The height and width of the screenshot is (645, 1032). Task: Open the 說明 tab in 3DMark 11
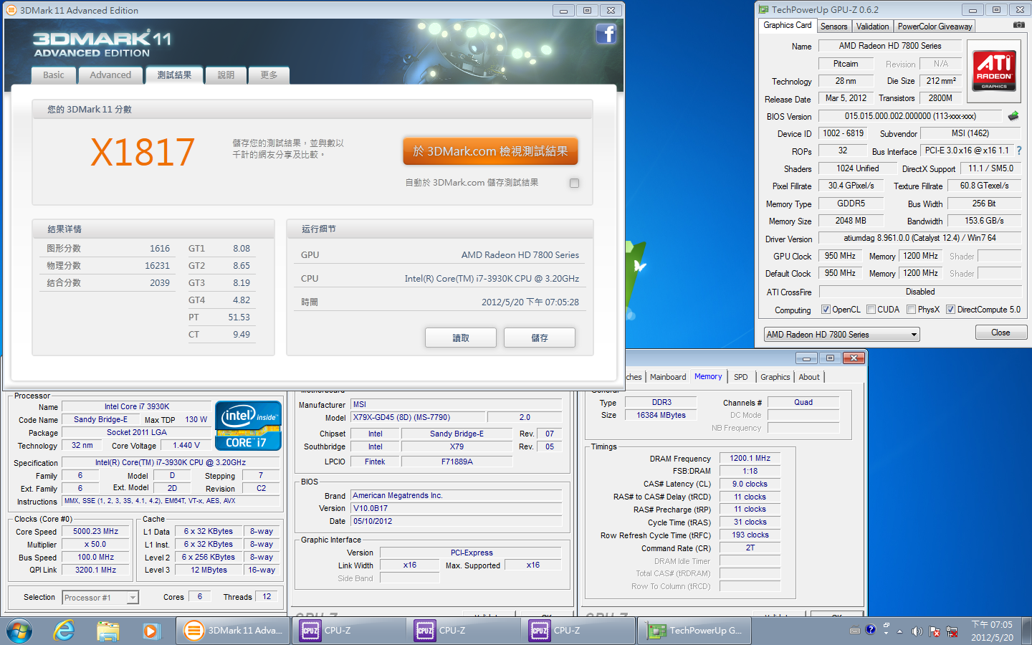tap(226, 75)
